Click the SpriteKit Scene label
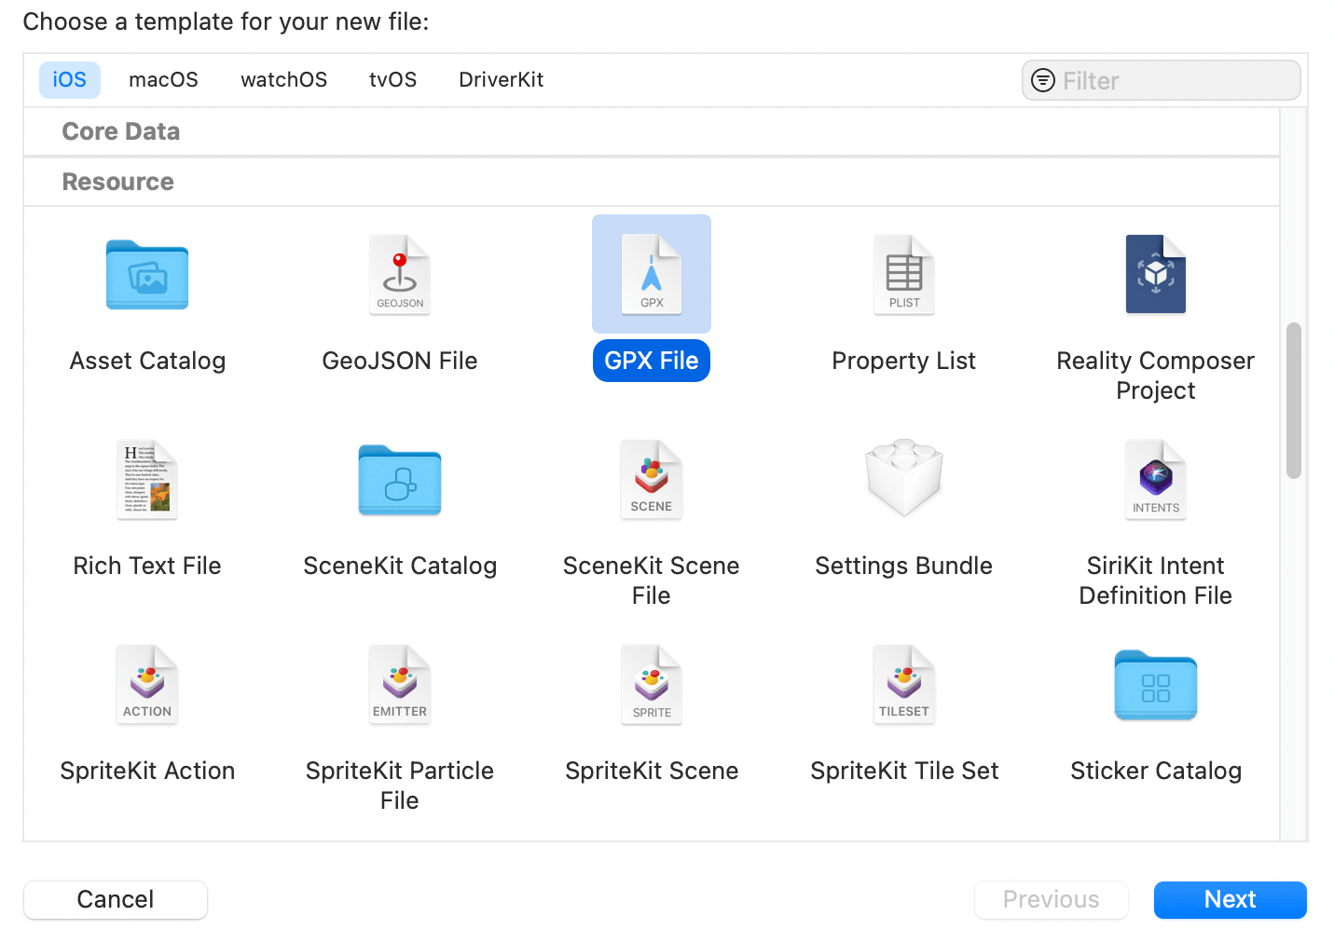 pos(652,771)
